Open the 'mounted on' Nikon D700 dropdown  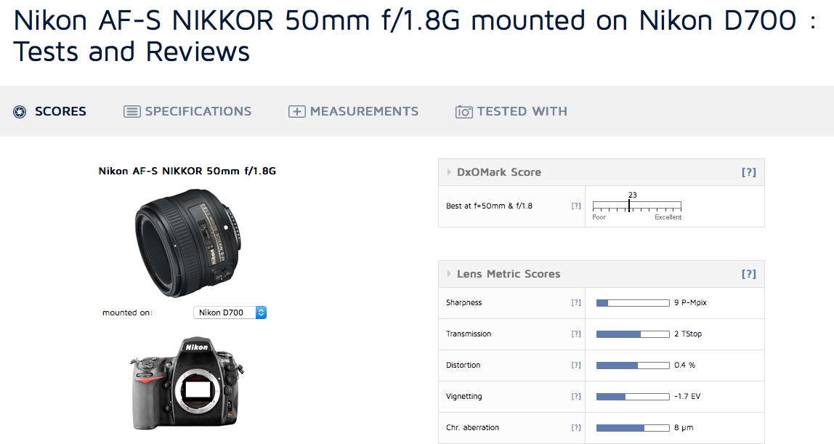click(230, 312)
